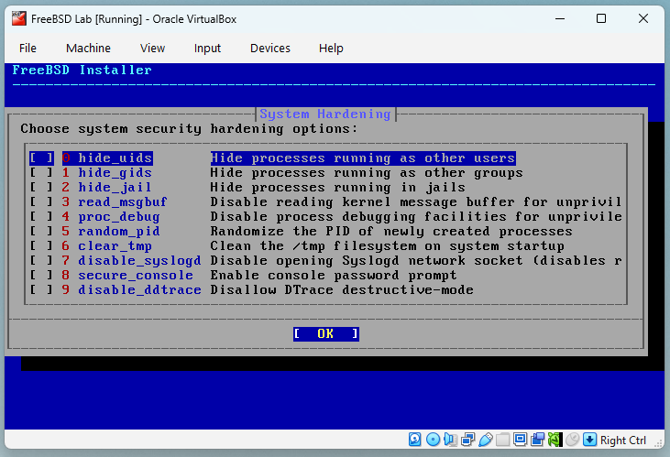Screen dimensions: 670x457
Task: Close the FreeBSD Lab VM window
Action: (643, 19)
